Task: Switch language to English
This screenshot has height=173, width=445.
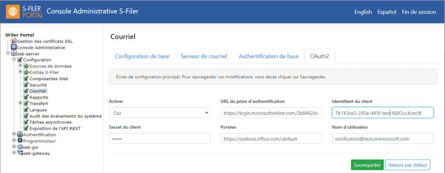Action: [363, 12]
